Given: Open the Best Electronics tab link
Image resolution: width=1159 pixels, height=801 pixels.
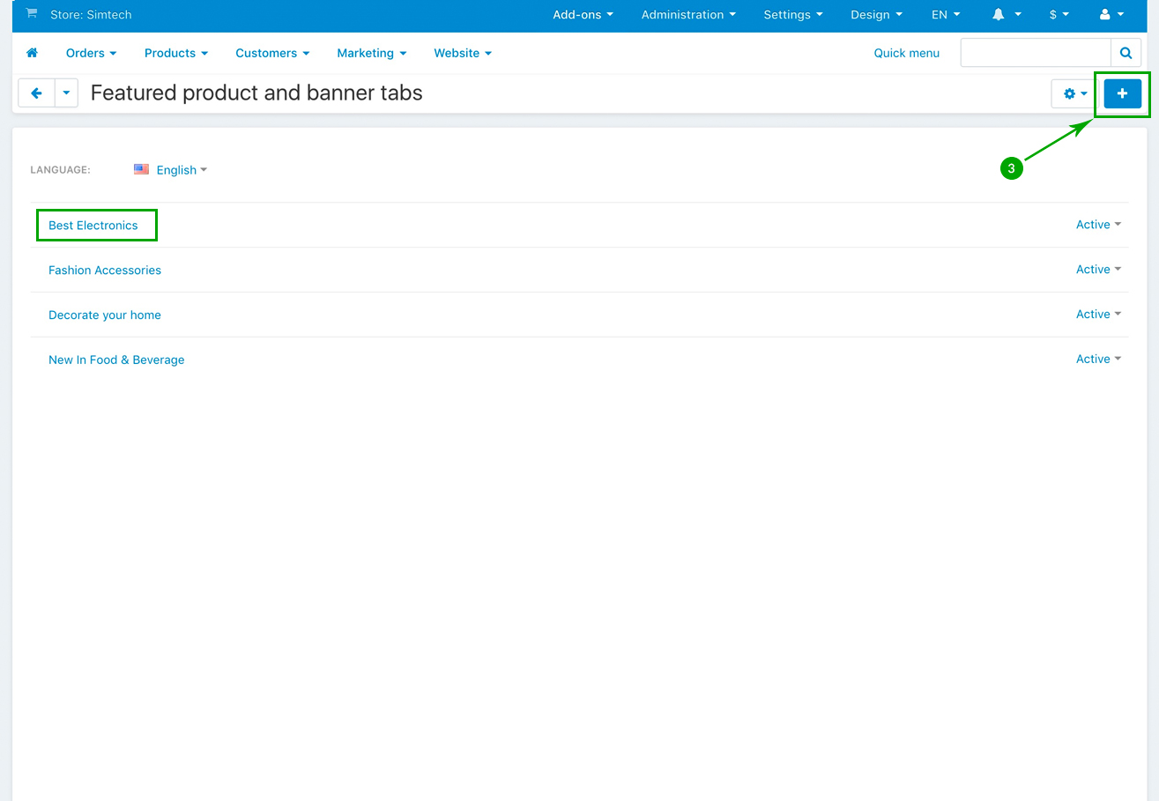Looking at the screenshot, I should click(x=93, y=226).
